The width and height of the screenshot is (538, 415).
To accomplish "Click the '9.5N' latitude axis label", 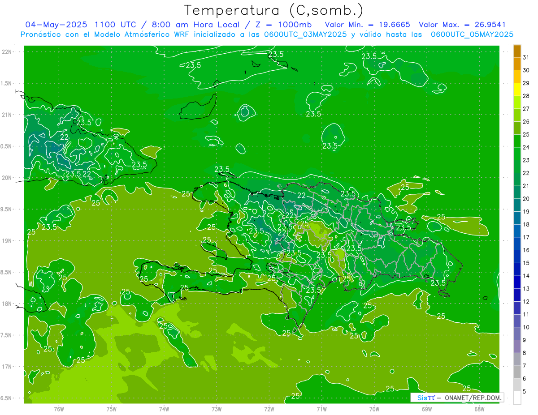I will 7,209.
